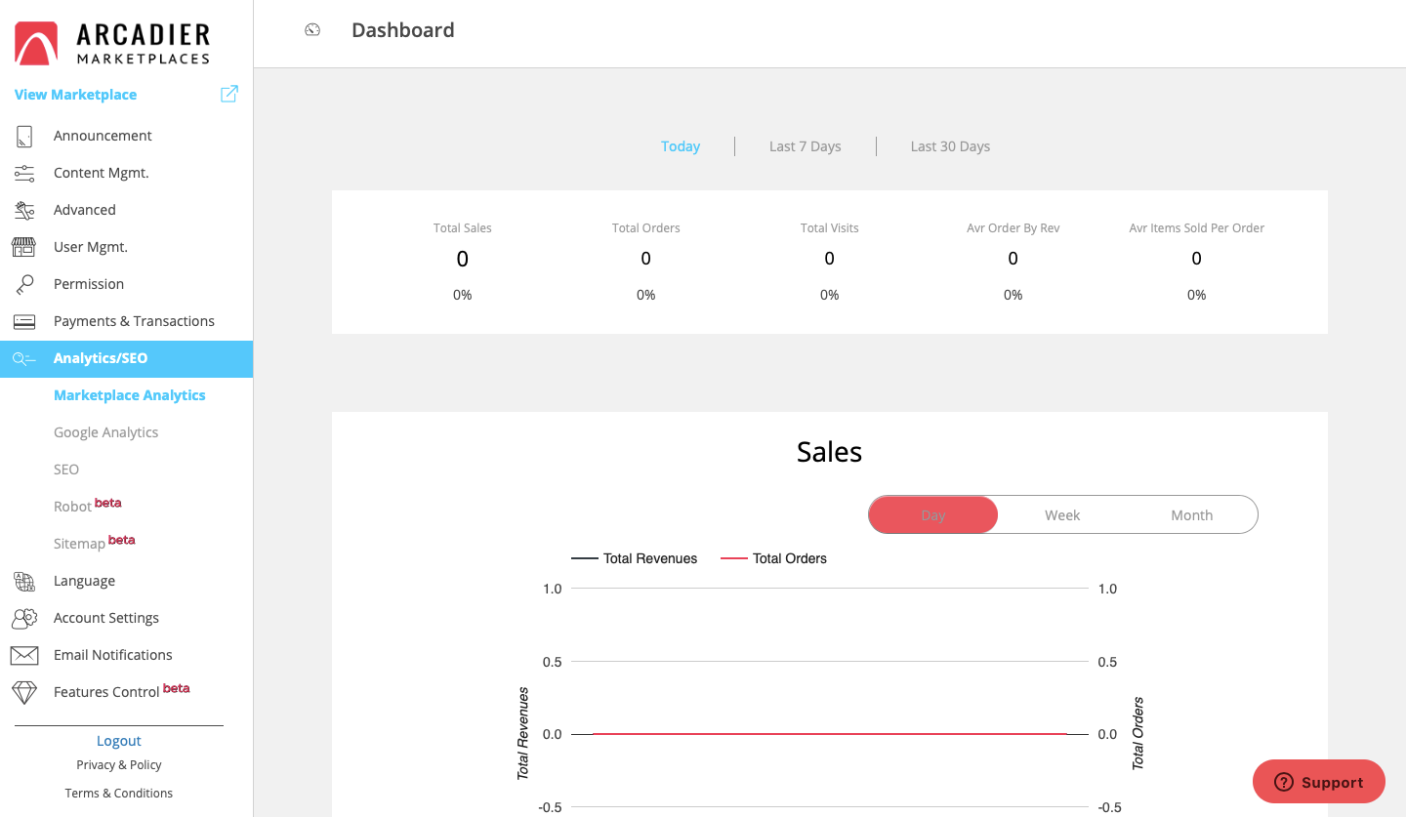Click the Permission key icon
The height and width of the screenshot is (817, 1406).
click(x=24, y=284)
